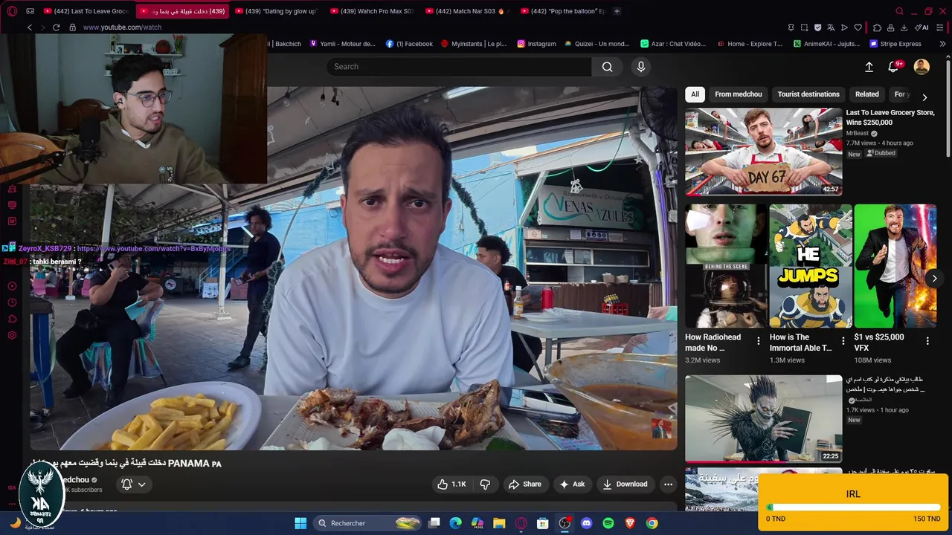Switch to Wahch Pro Max S03 tab
The width and height of the screenshot is (952, 535).
click(372, 11)
